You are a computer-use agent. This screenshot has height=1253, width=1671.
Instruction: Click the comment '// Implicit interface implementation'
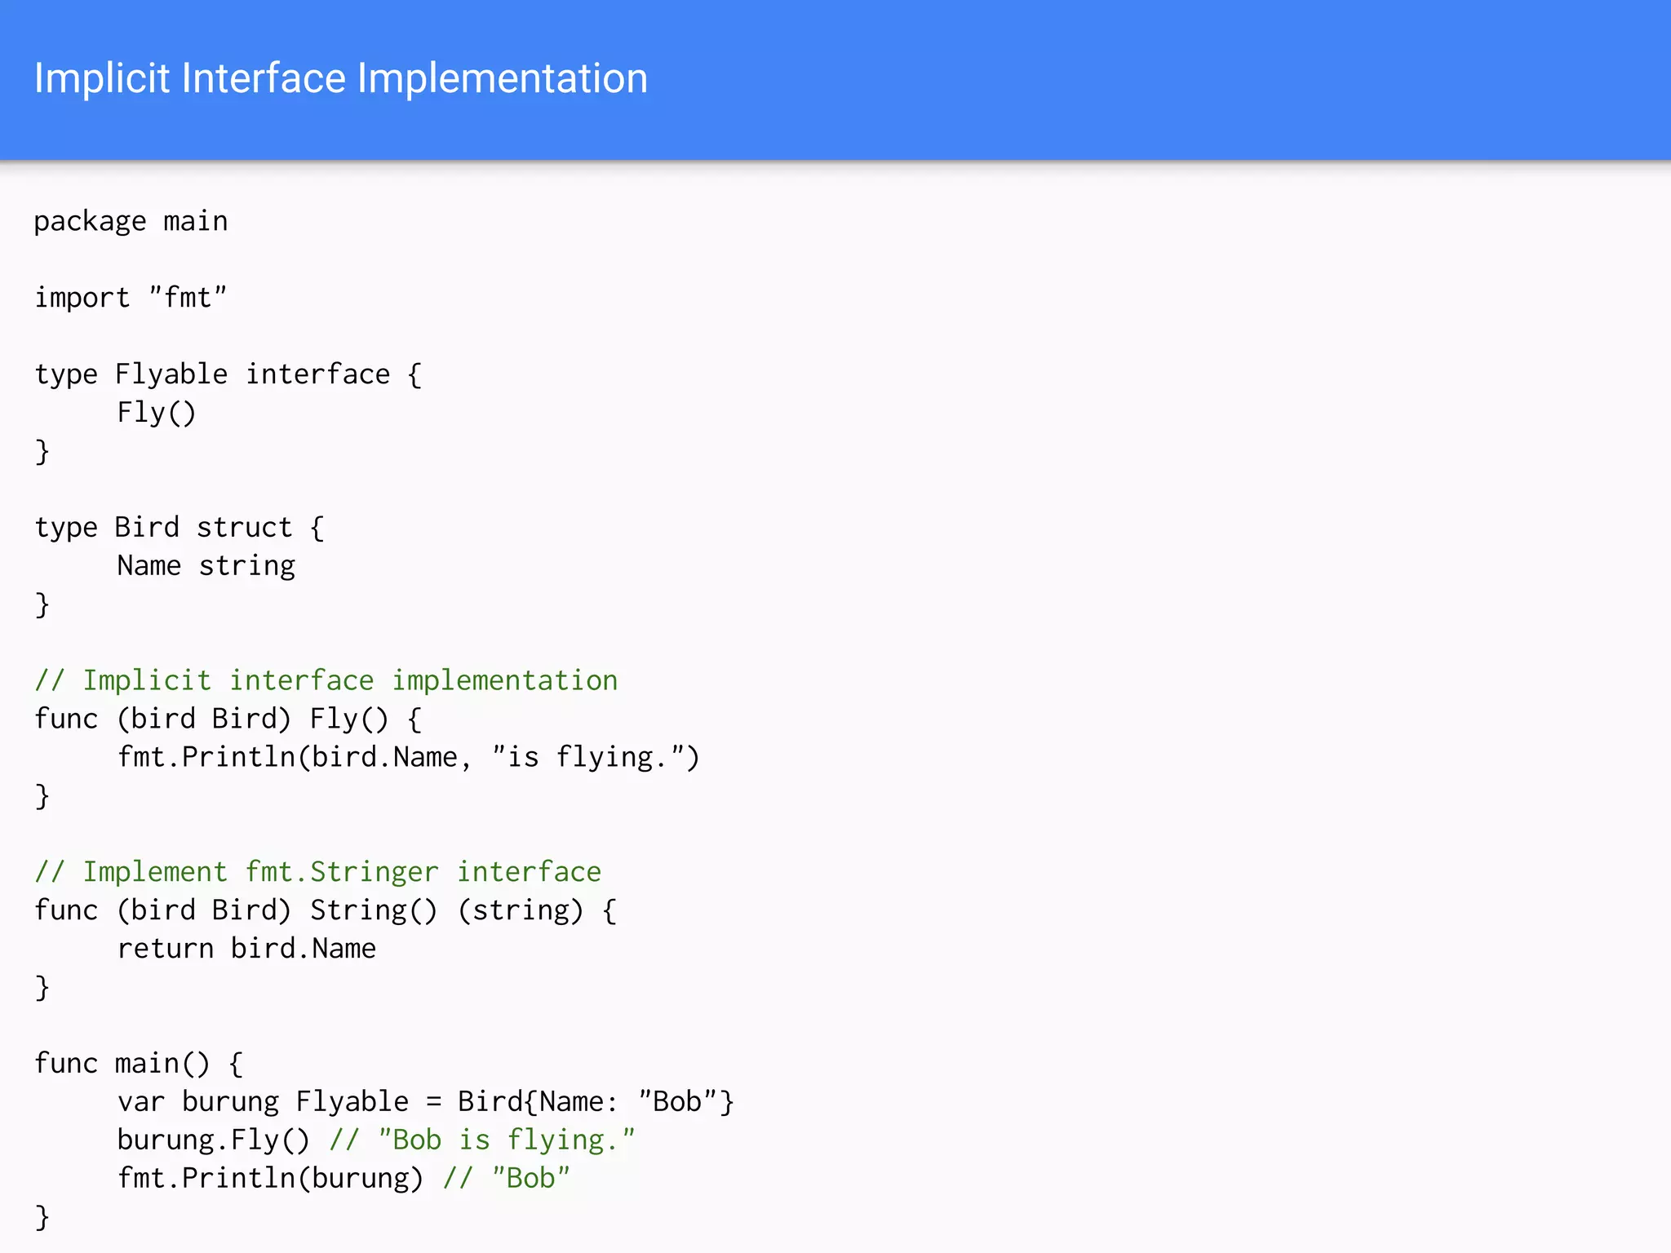point(326,680)
